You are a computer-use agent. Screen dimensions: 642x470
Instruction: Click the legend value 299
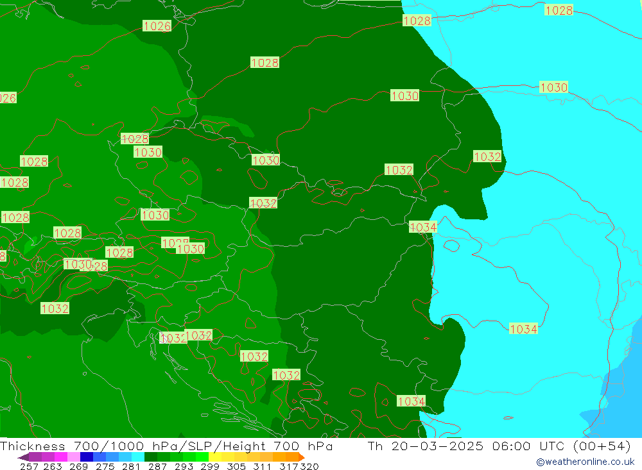pyautogui.click(x=210, y=466)
